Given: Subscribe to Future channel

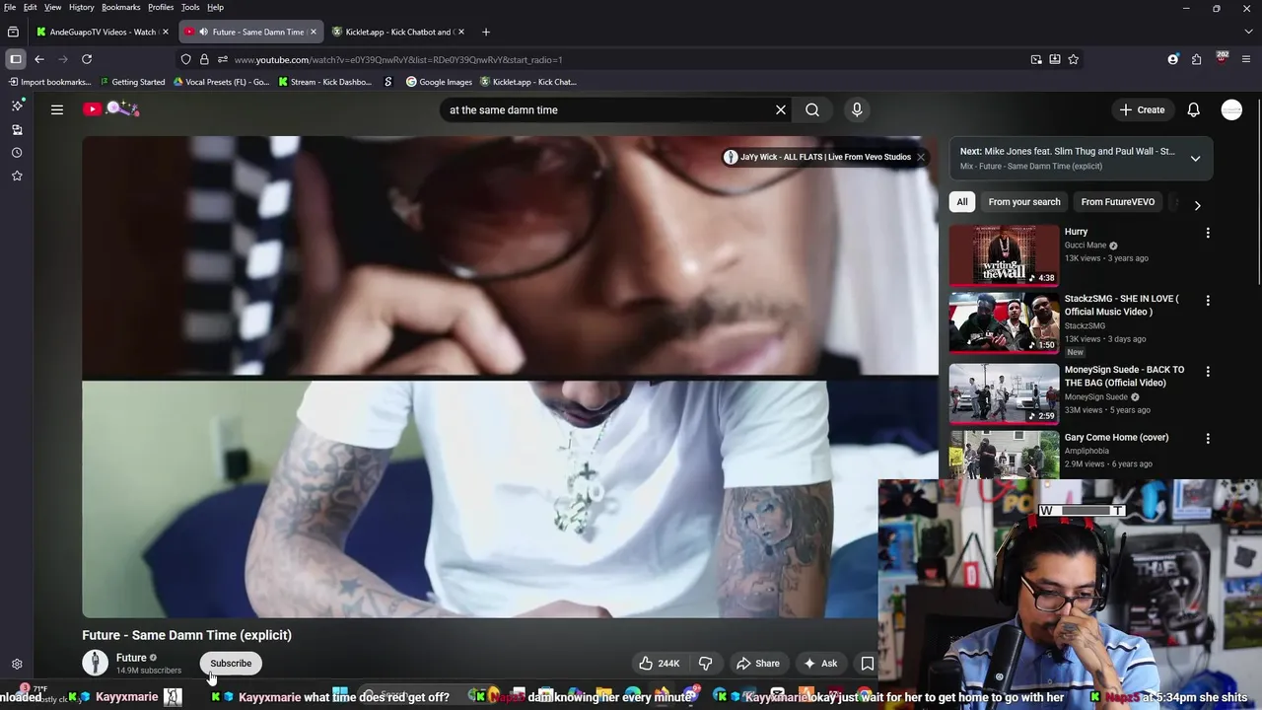Looking at the screenshot, I should pos(231,664).
